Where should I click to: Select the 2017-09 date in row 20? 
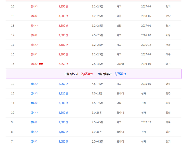coord(146,6)
